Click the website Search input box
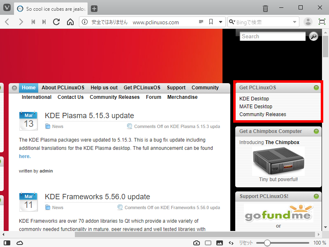The image size is (329, 247). [273, 36]
